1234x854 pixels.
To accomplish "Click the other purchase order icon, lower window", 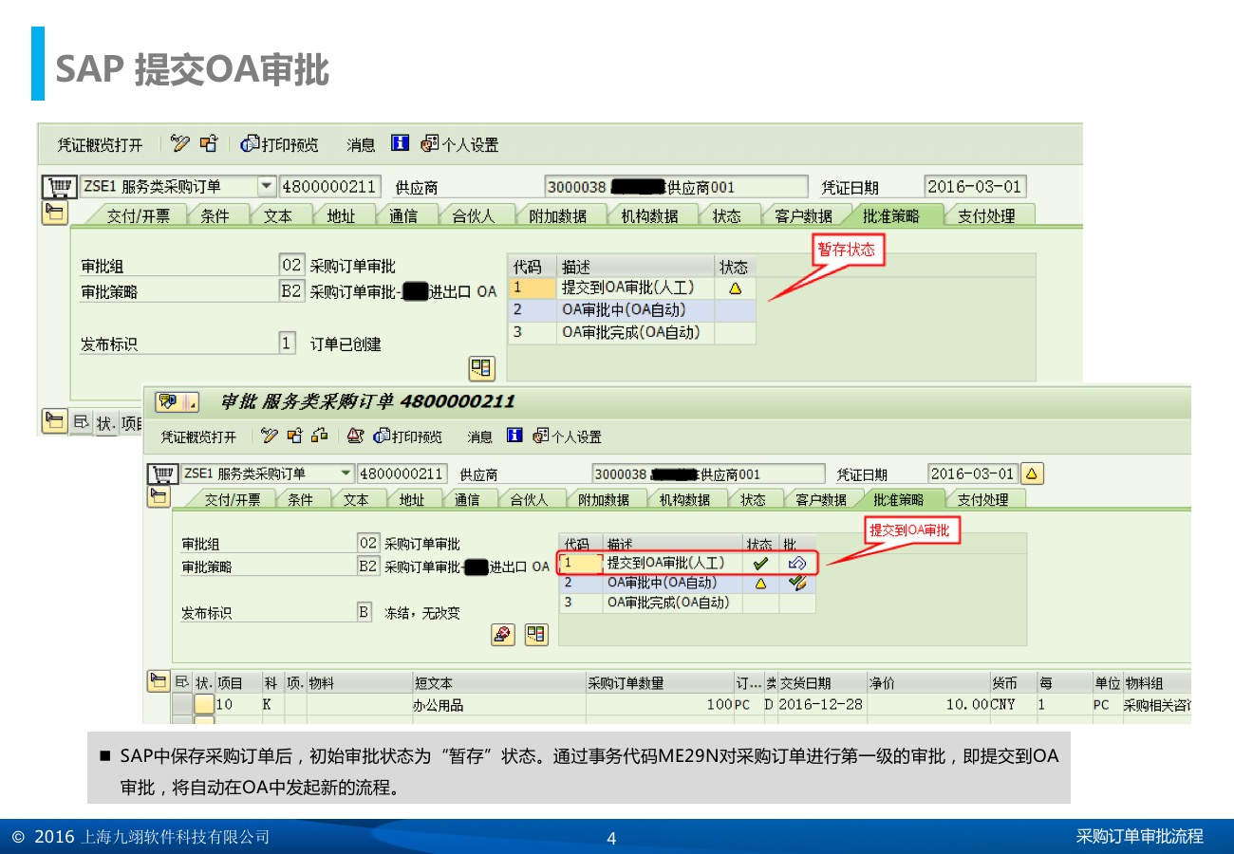I will tap(295, 436).
